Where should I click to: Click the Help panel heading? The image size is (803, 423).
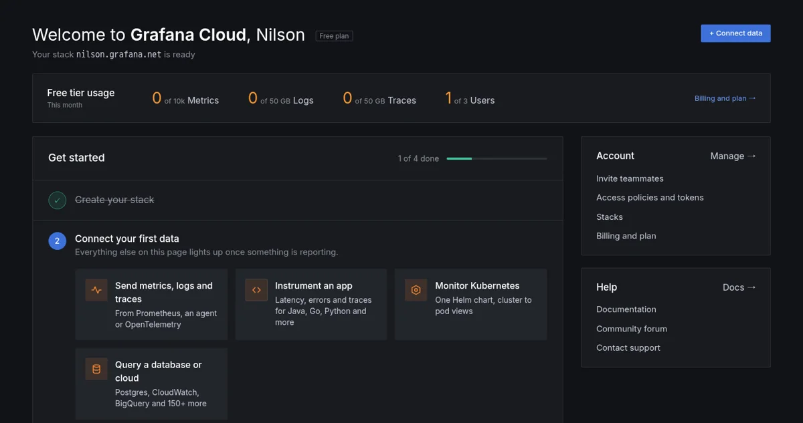click(x=606, y=287)
